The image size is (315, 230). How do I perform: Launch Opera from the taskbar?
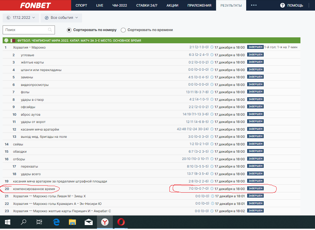pos(121,222)
